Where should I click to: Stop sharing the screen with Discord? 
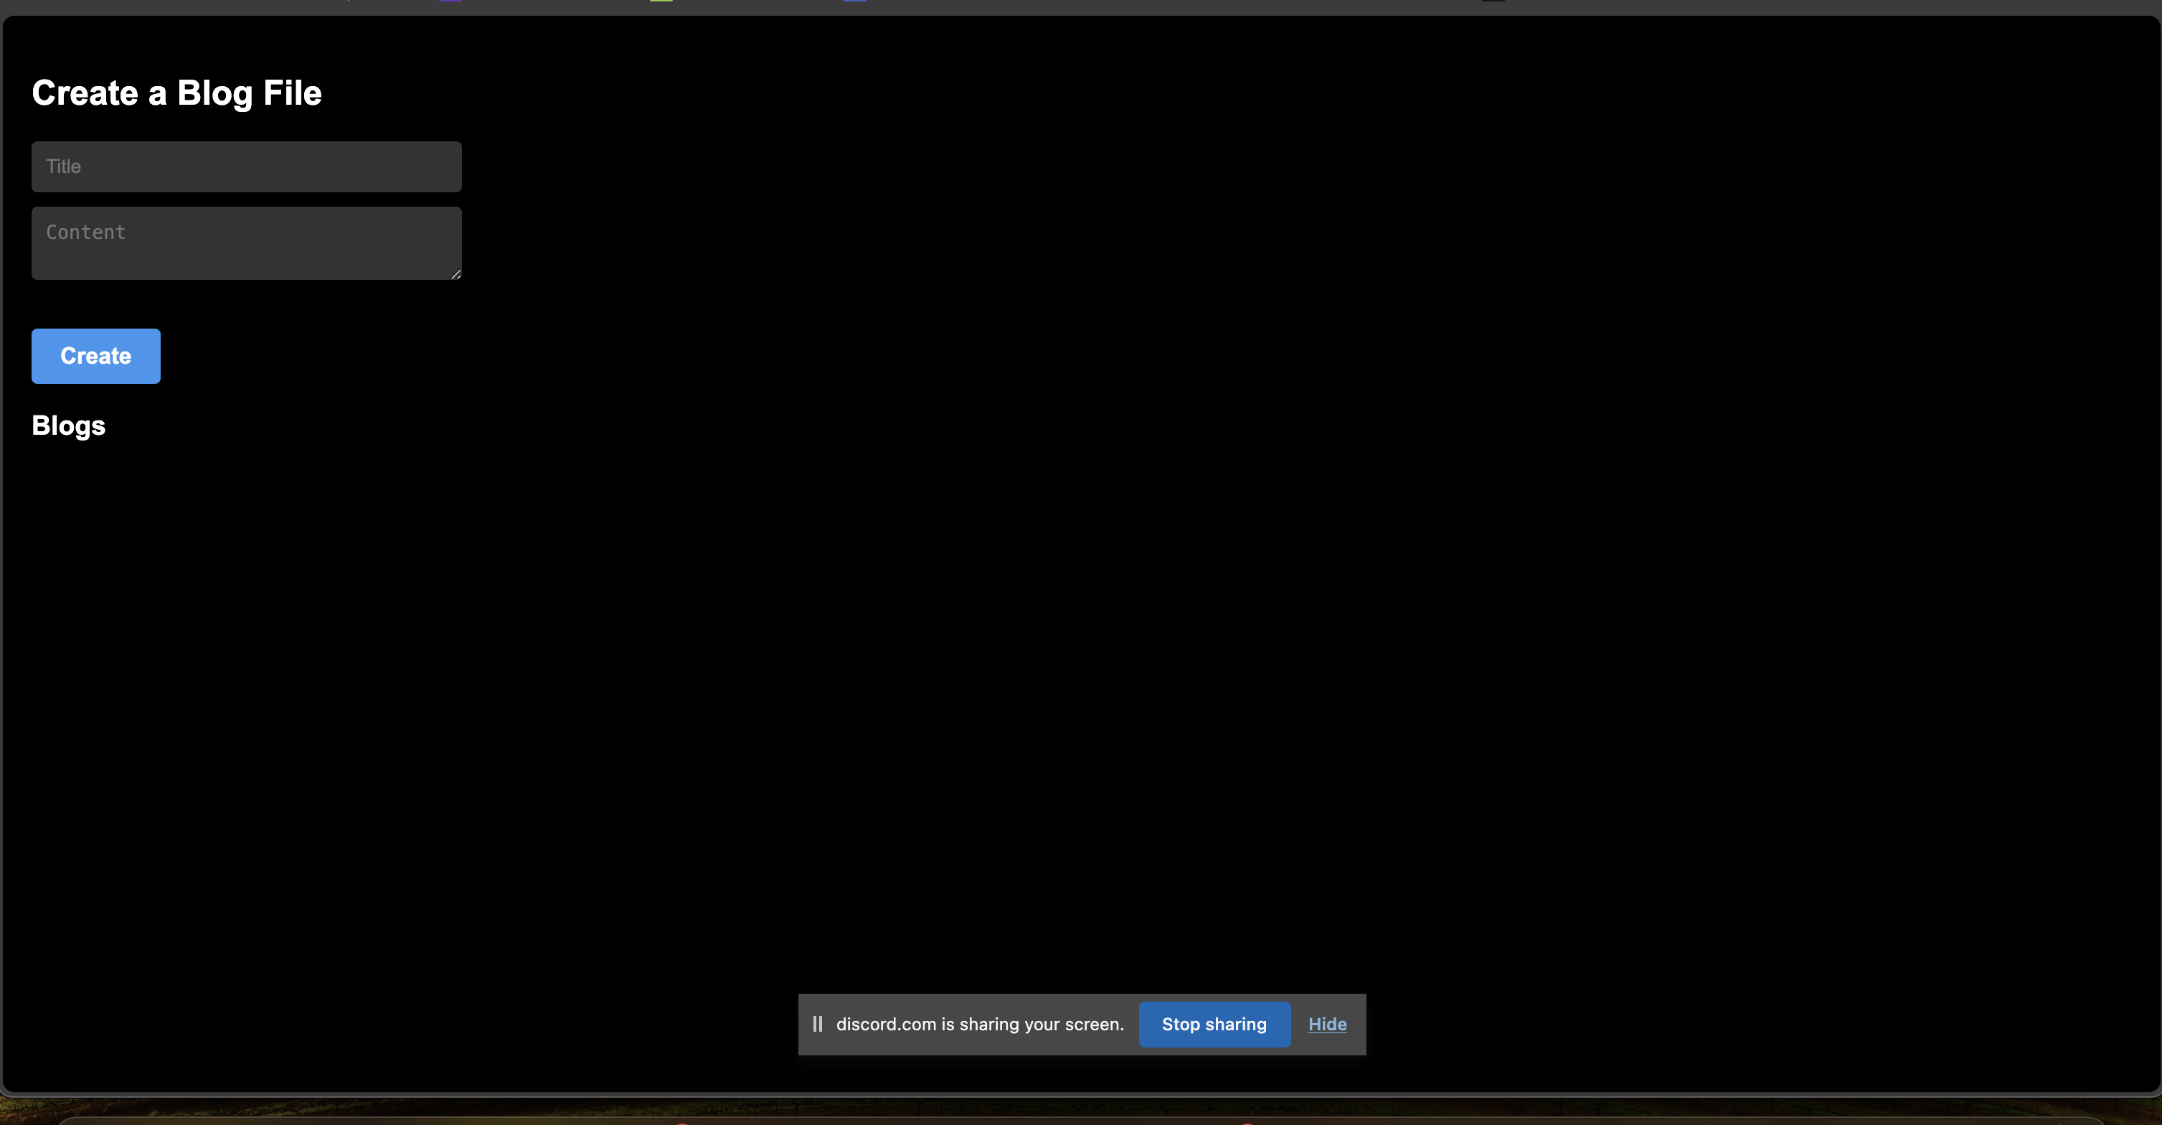coord(1214,1025)
